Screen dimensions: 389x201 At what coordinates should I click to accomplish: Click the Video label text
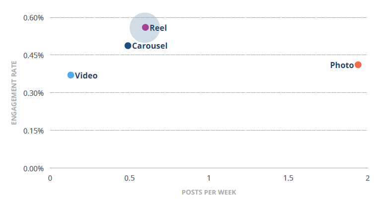pyautogui.click(x=86, y=75)
